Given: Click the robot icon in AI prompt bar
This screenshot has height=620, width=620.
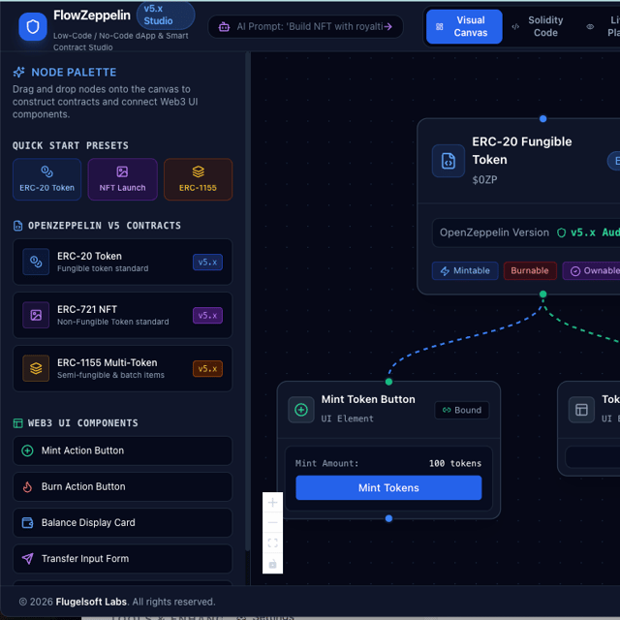Looking at the screenshot, I should [224, 27].
